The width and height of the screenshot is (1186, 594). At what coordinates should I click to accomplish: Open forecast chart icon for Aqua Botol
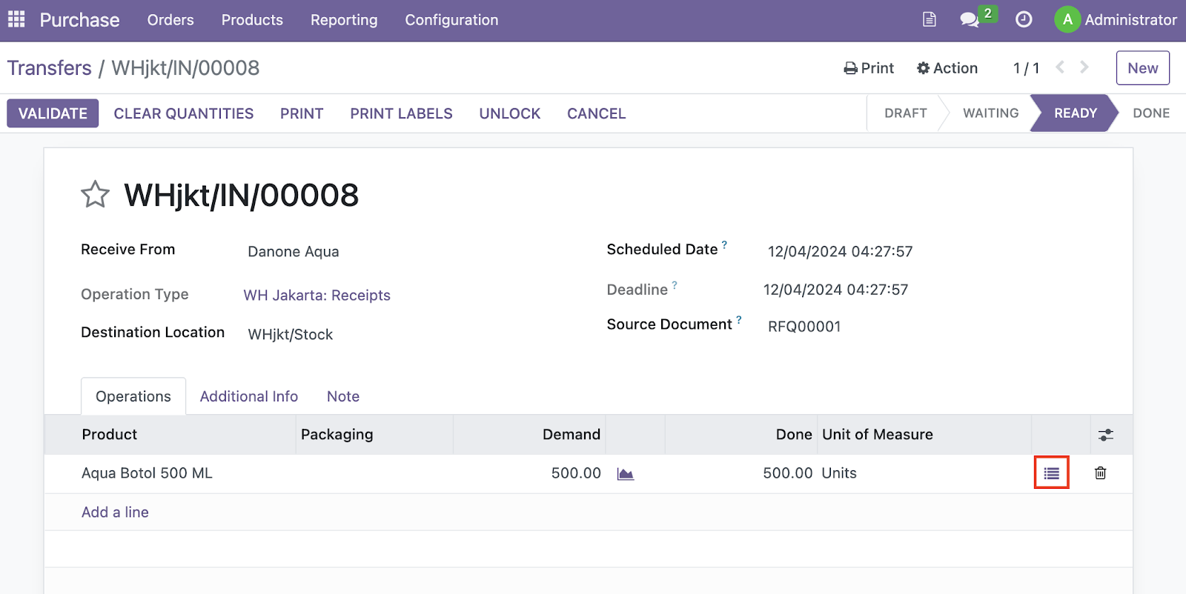[626, 474]
